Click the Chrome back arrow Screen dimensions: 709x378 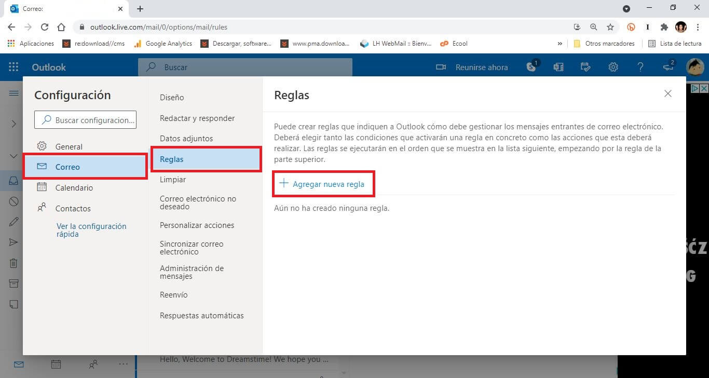[11, 27]
